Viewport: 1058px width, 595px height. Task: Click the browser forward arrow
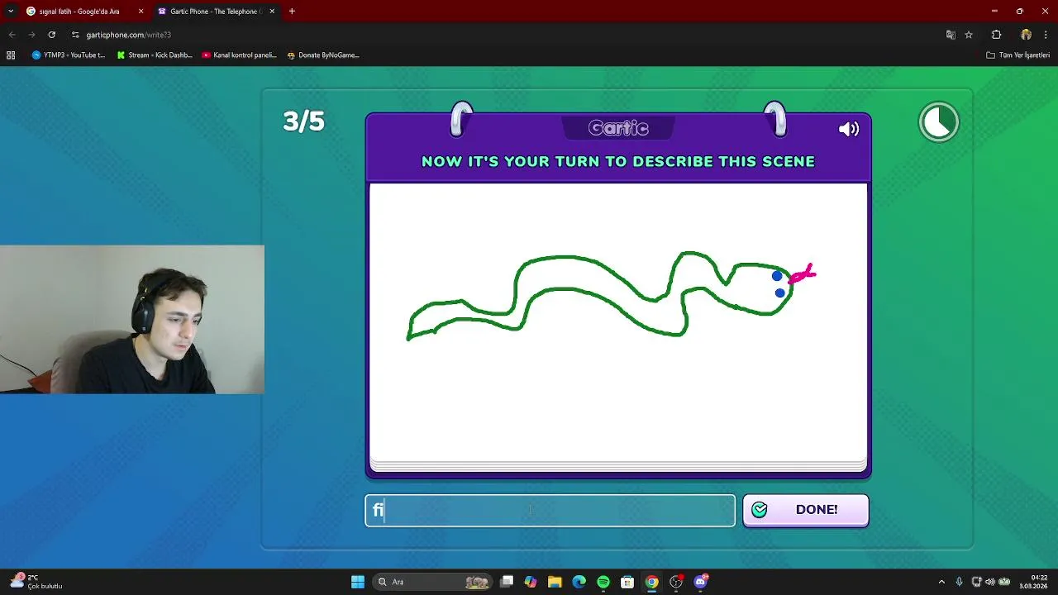[31, 35]
